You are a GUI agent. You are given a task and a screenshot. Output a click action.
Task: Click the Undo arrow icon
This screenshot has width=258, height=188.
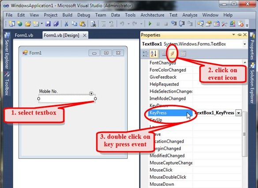click(x=122, y=24)
